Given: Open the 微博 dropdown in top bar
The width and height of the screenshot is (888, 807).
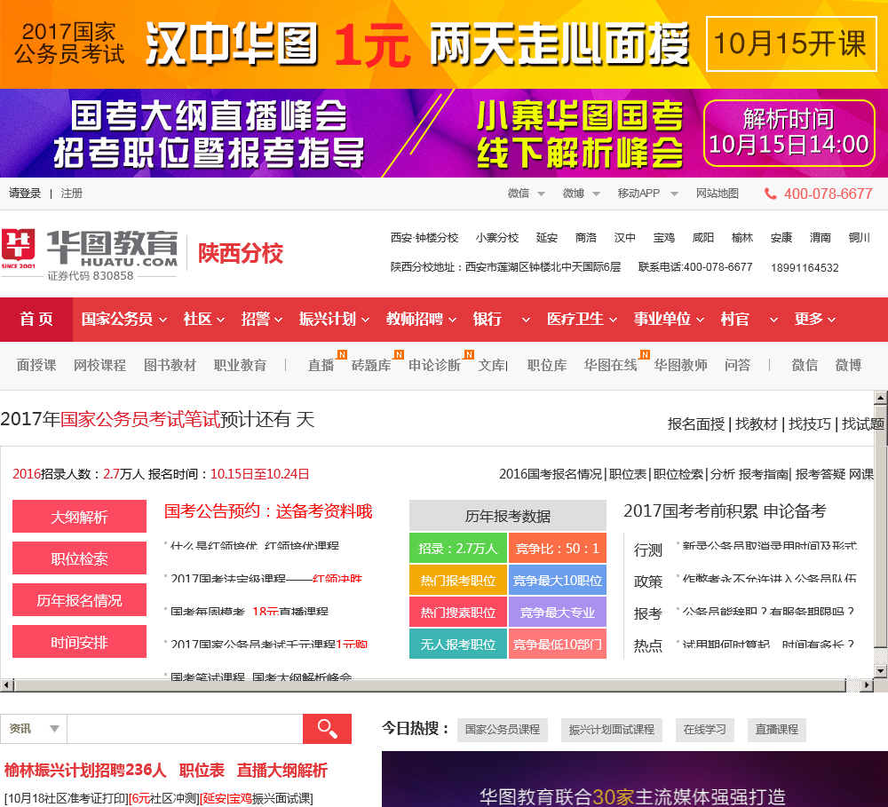Looking at the screenshot, I should click(x=581, y=194).
